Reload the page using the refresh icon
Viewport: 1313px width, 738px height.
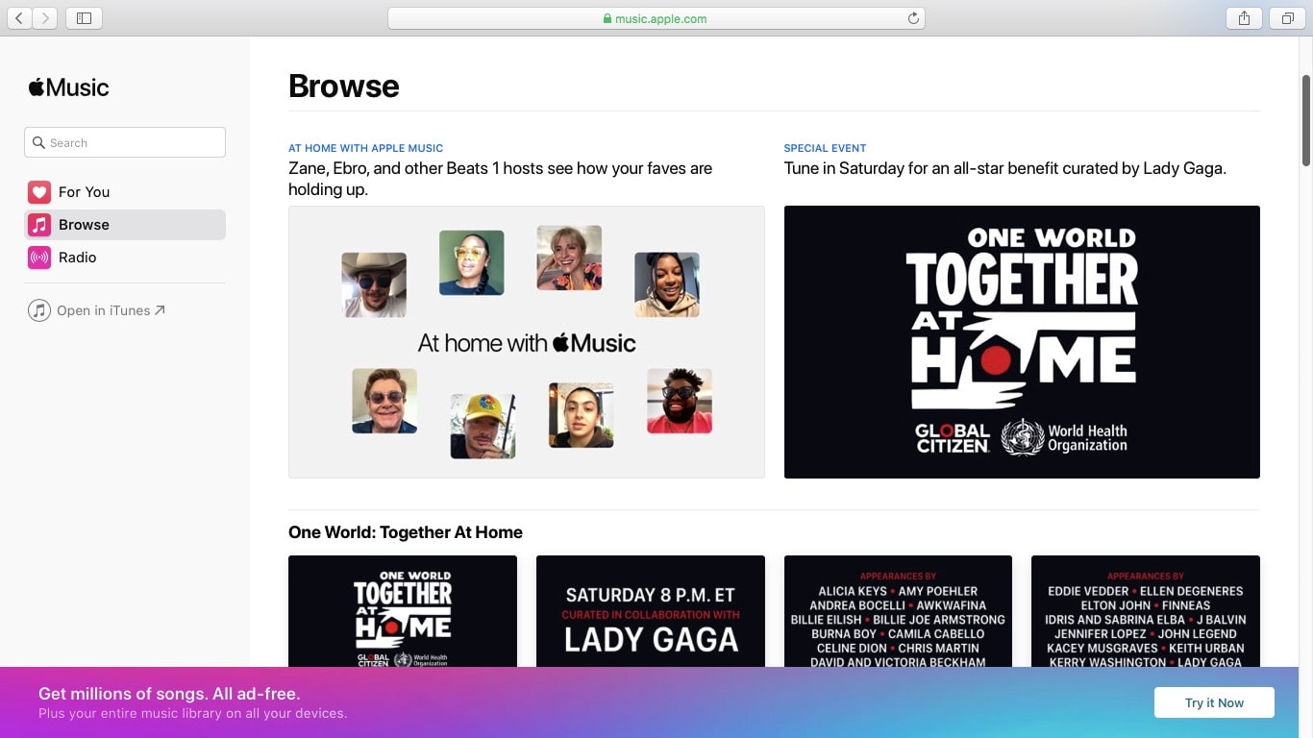913,18
